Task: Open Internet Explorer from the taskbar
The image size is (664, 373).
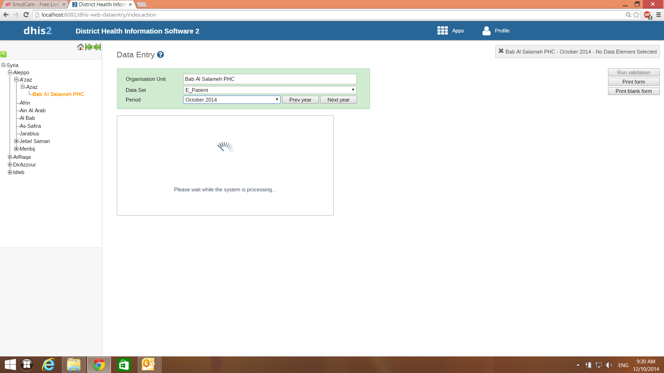Action: pyautogui.click(x=48, y=365)
